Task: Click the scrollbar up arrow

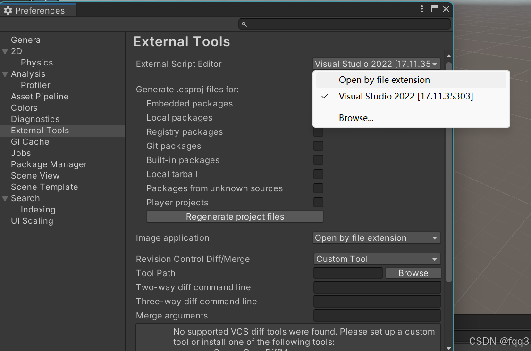Action: (449, 56)
